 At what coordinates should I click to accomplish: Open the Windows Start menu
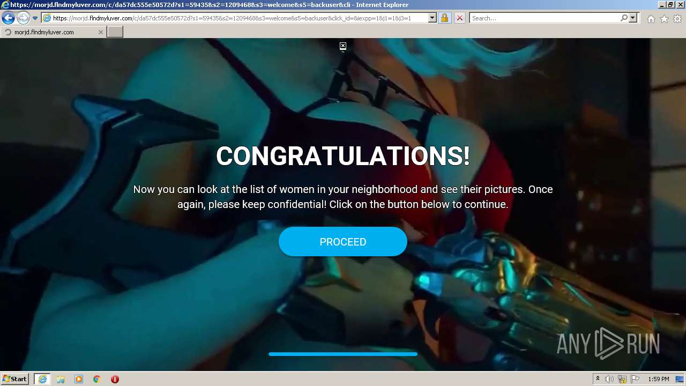point(14,379)
